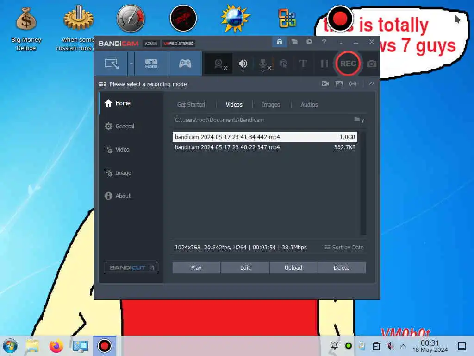Open the colorful squares desktop icon
The width and height of the screenshot is (474, 356).
[287, 18]
